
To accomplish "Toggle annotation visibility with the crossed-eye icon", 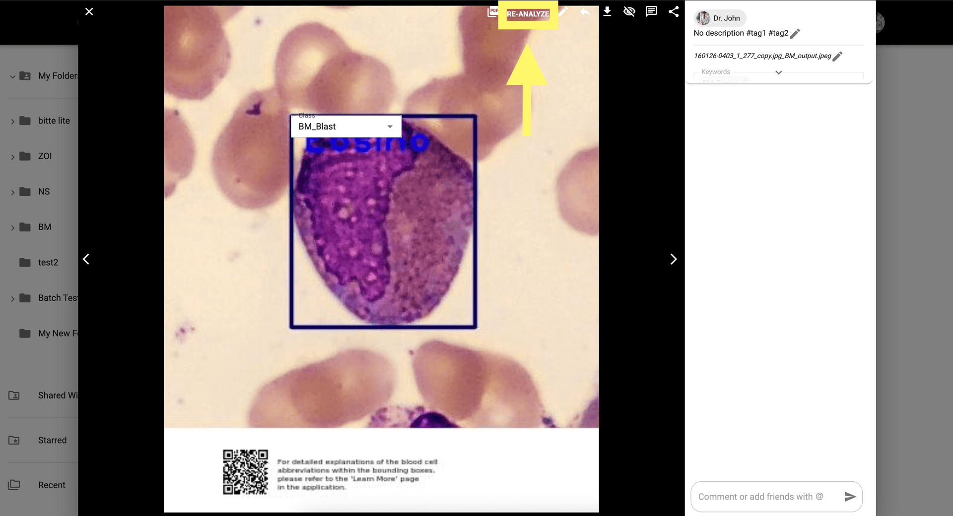I will tap(629, 11).
